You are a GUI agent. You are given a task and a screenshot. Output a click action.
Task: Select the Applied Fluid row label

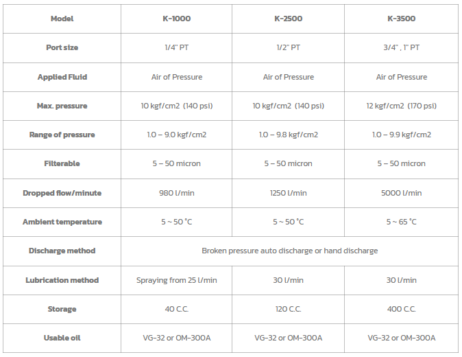(62, 77)
